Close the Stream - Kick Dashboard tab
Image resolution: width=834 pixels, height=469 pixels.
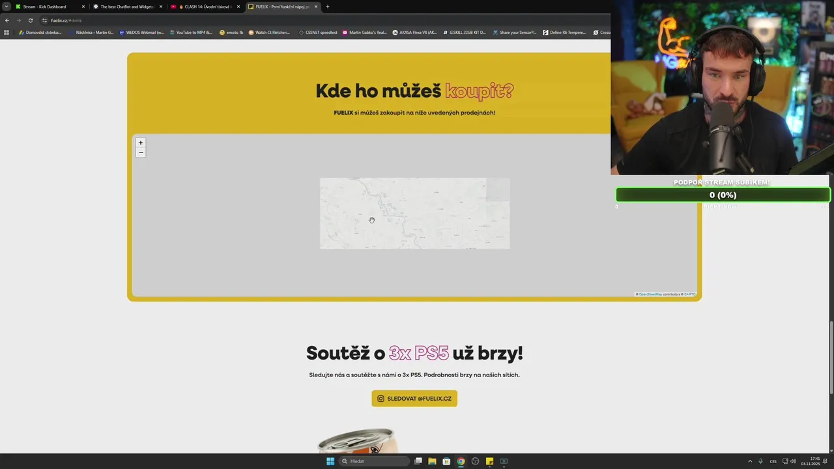tap(83, 7)
